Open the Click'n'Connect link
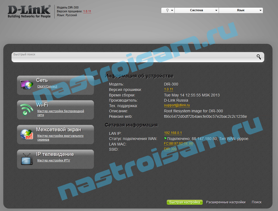The height and width of the screenshot is (211, 278). [x=47, y=87]
